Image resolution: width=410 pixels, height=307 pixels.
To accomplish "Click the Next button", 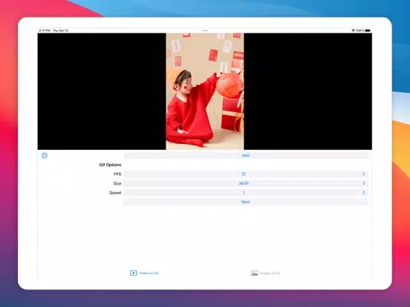I will tap(246, 202).
